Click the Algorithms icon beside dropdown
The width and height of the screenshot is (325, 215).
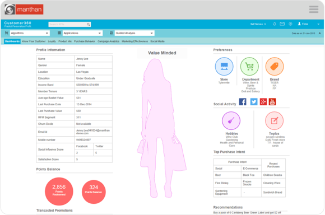point(7,33)
